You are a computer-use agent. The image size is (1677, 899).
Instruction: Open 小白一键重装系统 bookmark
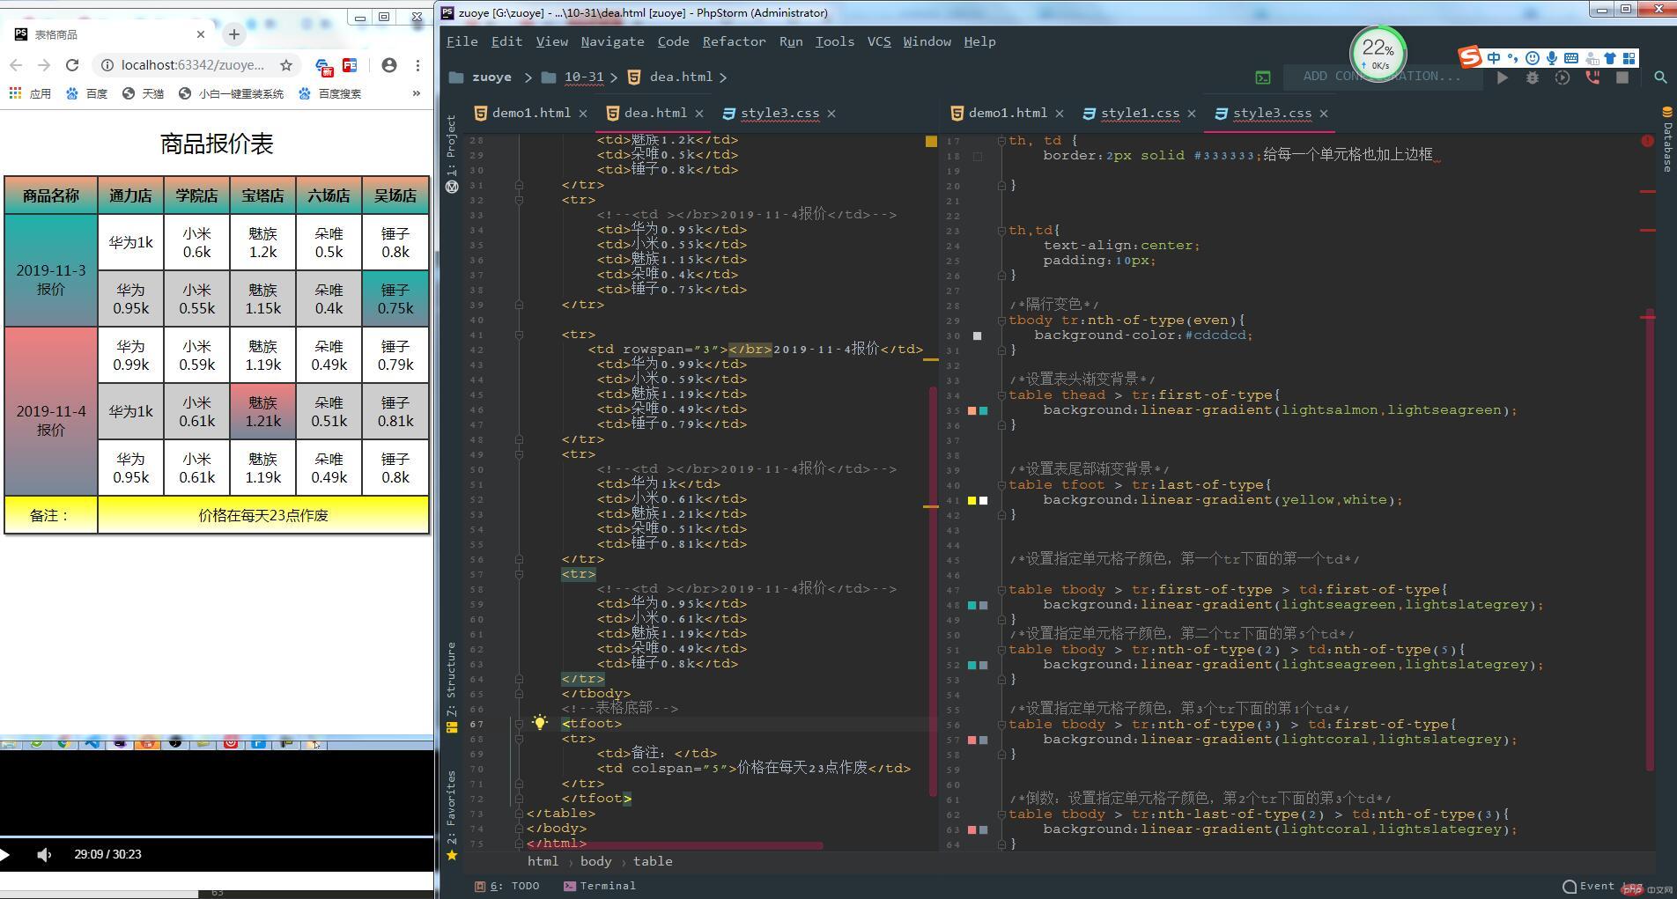[x=232, y=93]
